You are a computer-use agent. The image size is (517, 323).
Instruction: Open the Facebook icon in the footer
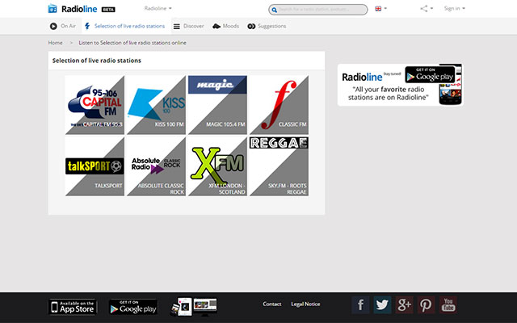[x=360, y=305]
